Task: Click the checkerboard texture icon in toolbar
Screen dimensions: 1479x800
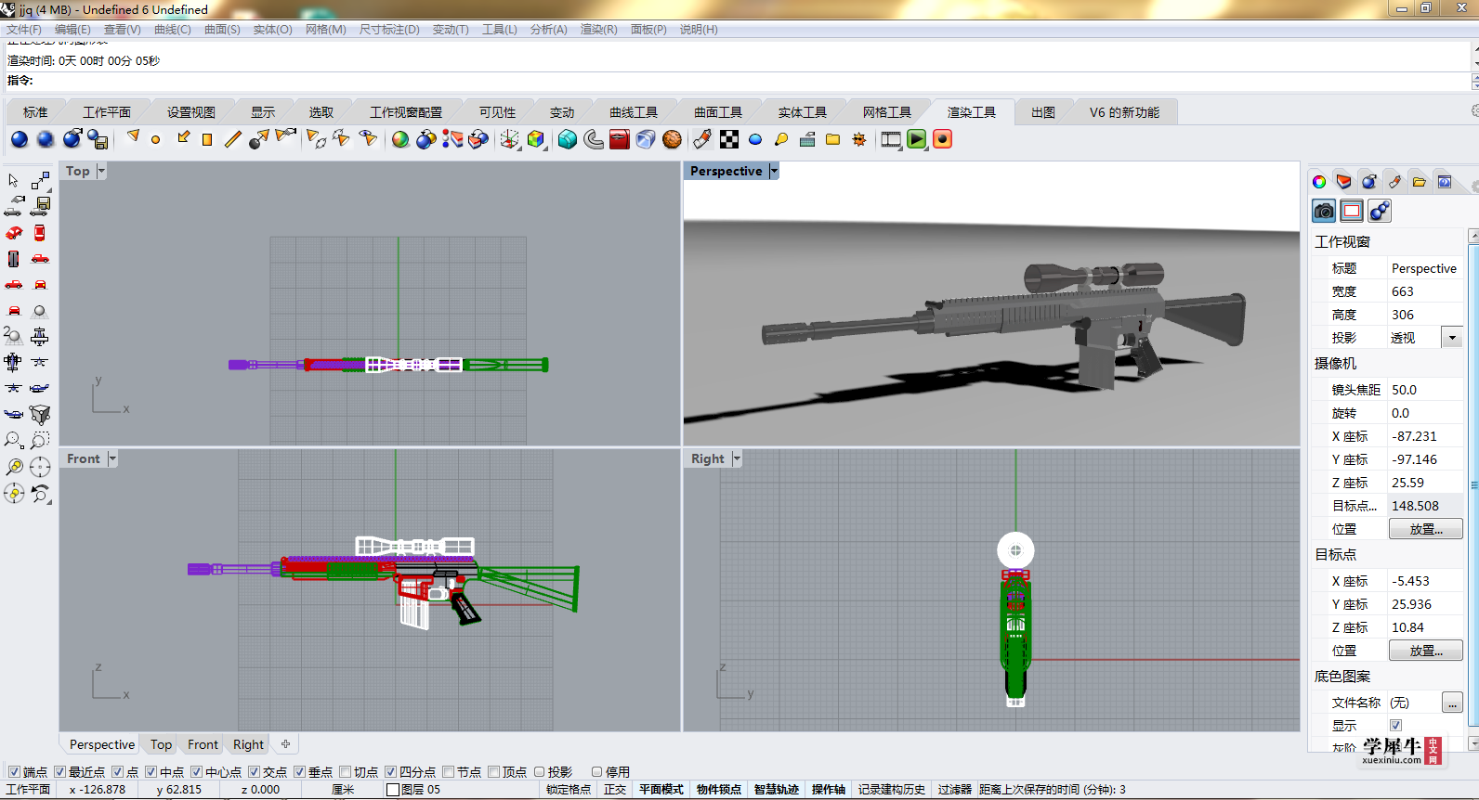Action: click(x=729, y=139)
